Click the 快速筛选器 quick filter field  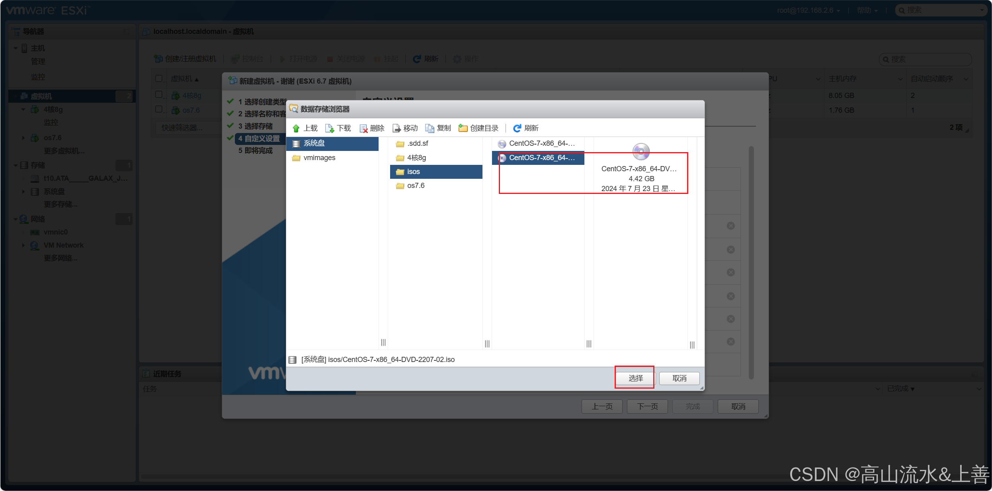click(x=187, y=128)
